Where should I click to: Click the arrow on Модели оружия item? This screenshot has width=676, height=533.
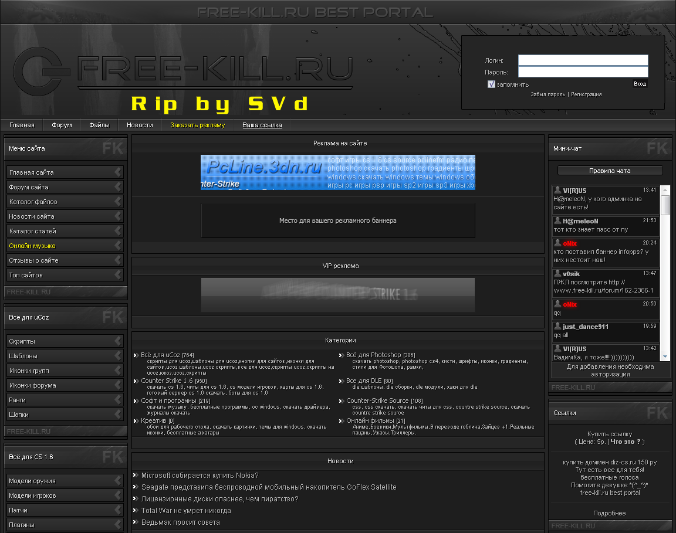pyautogui.click(x=118, y=481)
